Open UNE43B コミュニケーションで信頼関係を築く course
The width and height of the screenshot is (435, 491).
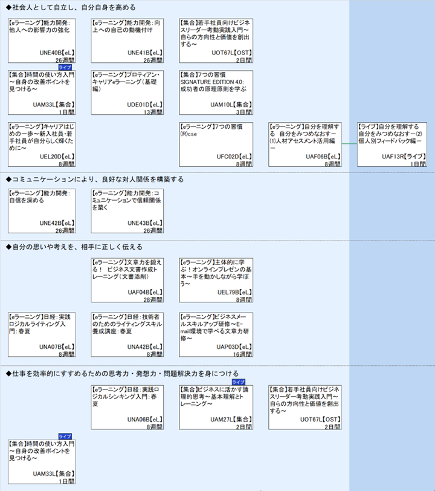tap(127, 211)
